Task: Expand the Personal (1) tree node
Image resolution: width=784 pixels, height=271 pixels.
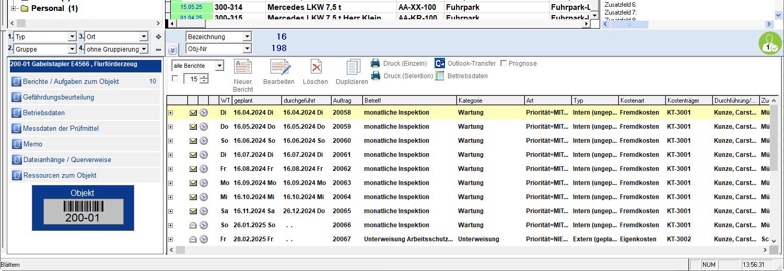Action: tap(13, 8)
